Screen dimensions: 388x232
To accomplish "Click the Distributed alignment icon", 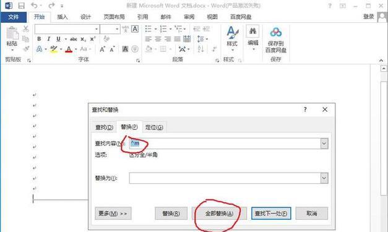I will 187,39.
